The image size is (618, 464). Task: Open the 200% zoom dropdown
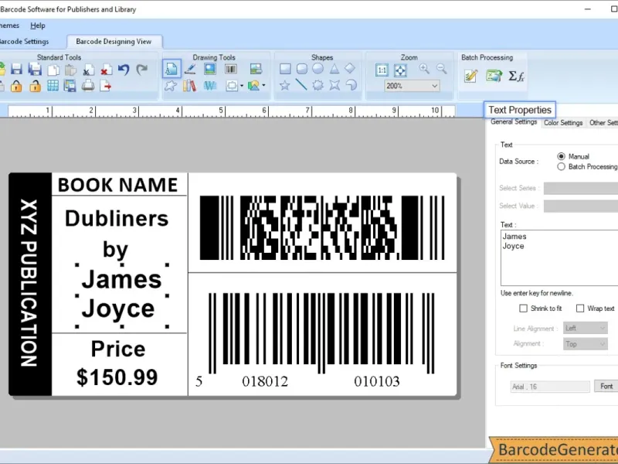pos(412,86)
